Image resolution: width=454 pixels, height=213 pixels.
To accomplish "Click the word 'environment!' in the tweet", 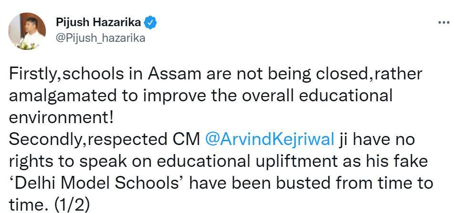I will (x=59, y=117).
